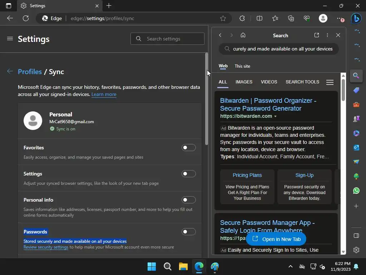Click the Open in New Tab button
The height and width of the screenshot is (275, 366).
click(276, 239)
